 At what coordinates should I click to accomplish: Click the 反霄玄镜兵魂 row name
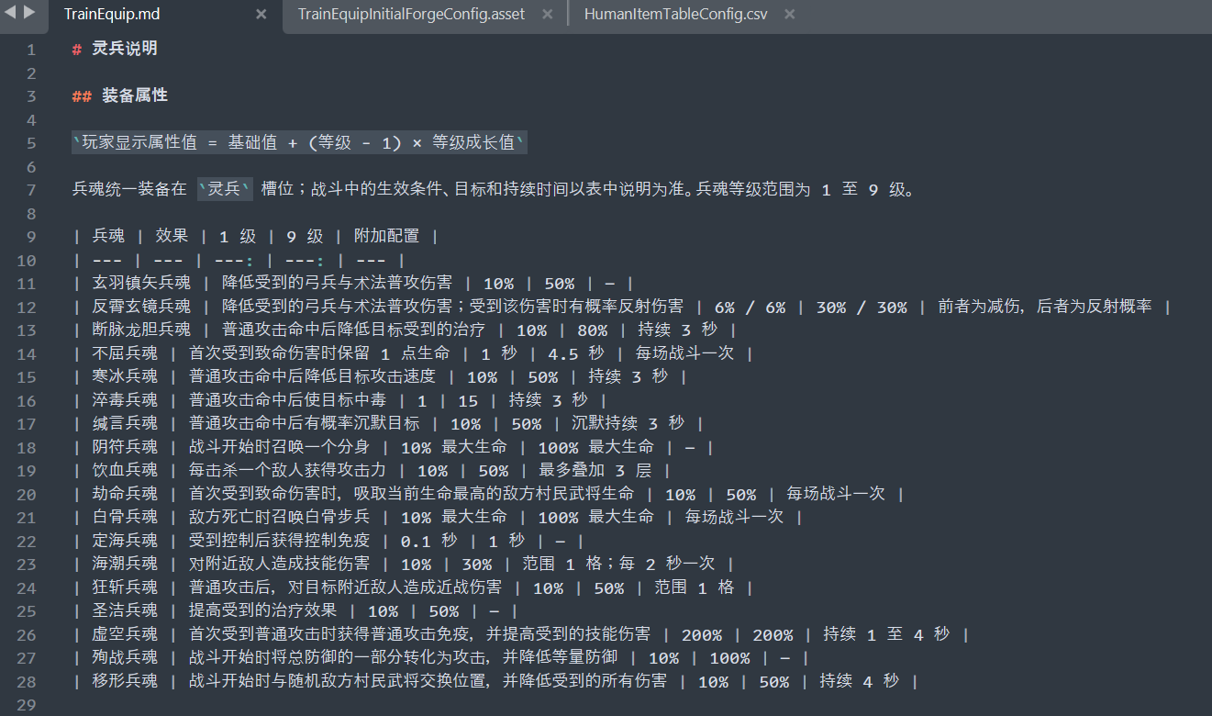141,307
